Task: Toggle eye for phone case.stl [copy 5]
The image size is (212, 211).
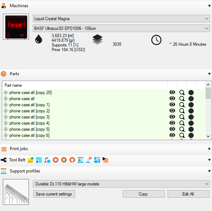Action: 172,129
